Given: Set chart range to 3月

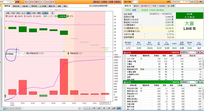Looking at the screenshot, I should pyautogui.click(x=94, y=108).
